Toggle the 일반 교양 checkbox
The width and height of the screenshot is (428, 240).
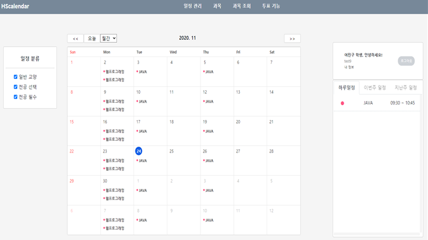15,77
